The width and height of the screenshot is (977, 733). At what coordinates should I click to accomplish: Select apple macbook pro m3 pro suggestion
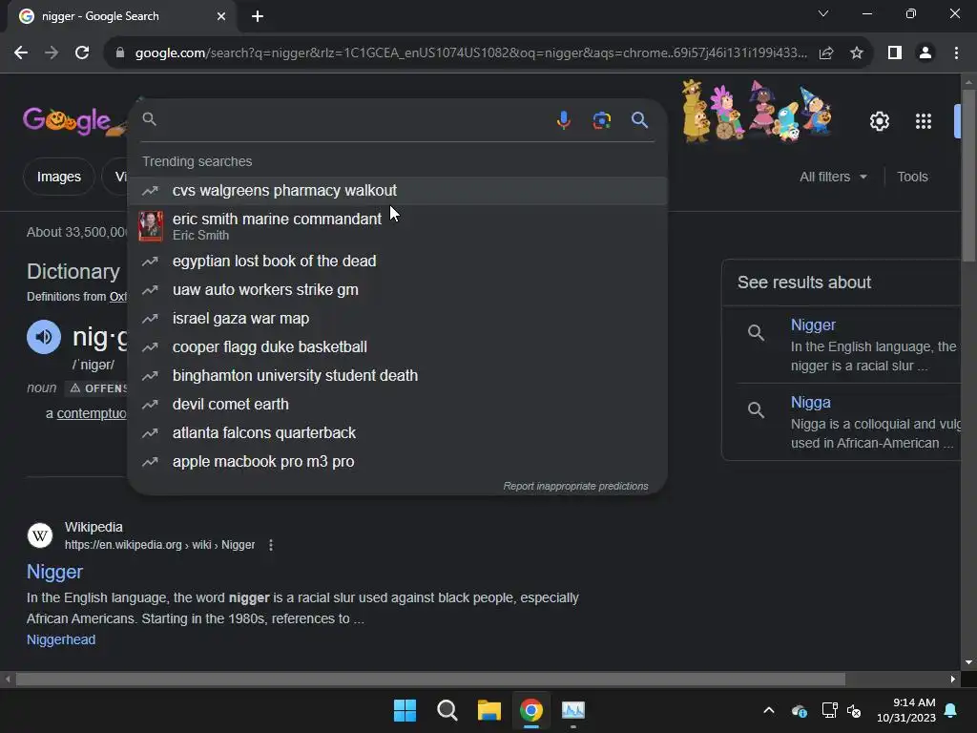(x=398, y=462)
